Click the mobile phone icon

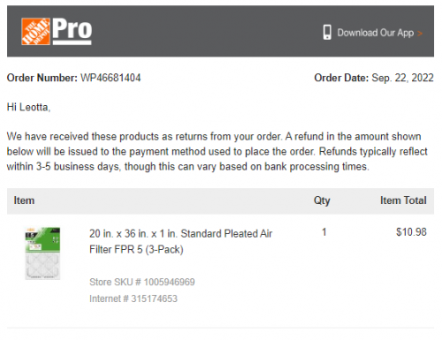[x=327, y=33]
